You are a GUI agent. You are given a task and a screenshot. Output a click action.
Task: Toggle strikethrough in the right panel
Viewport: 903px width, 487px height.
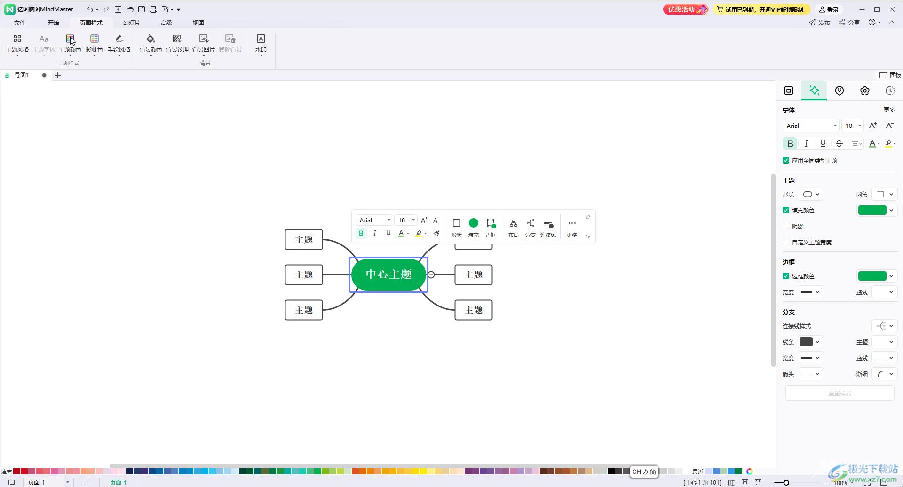coord(839,143)
